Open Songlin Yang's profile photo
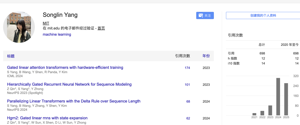 tap(19, 27)
